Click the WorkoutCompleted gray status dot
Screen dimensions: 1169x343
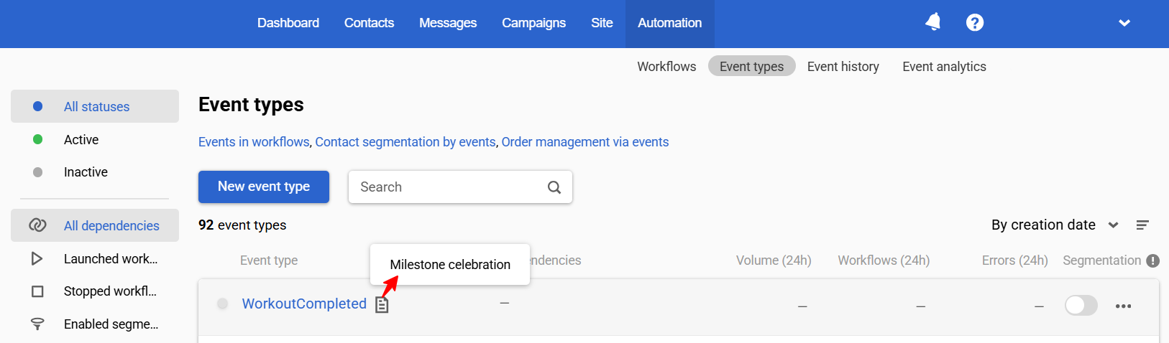(223, 304)
